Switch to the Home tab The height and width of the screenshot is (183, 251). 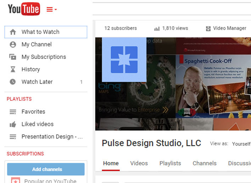(111, 163)
